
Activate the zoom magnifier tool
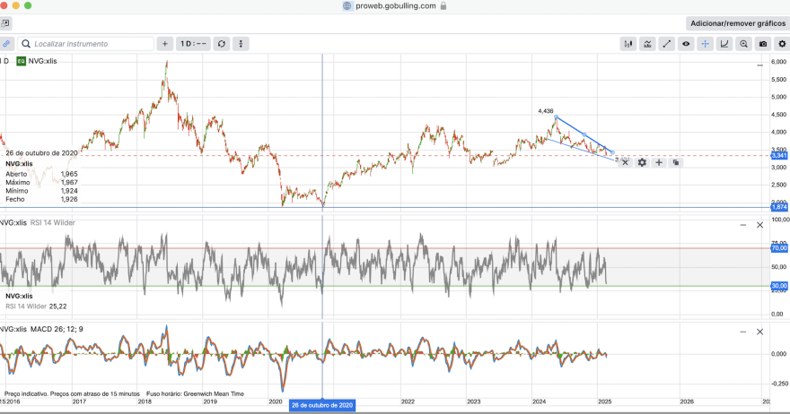tap(743, 44)
